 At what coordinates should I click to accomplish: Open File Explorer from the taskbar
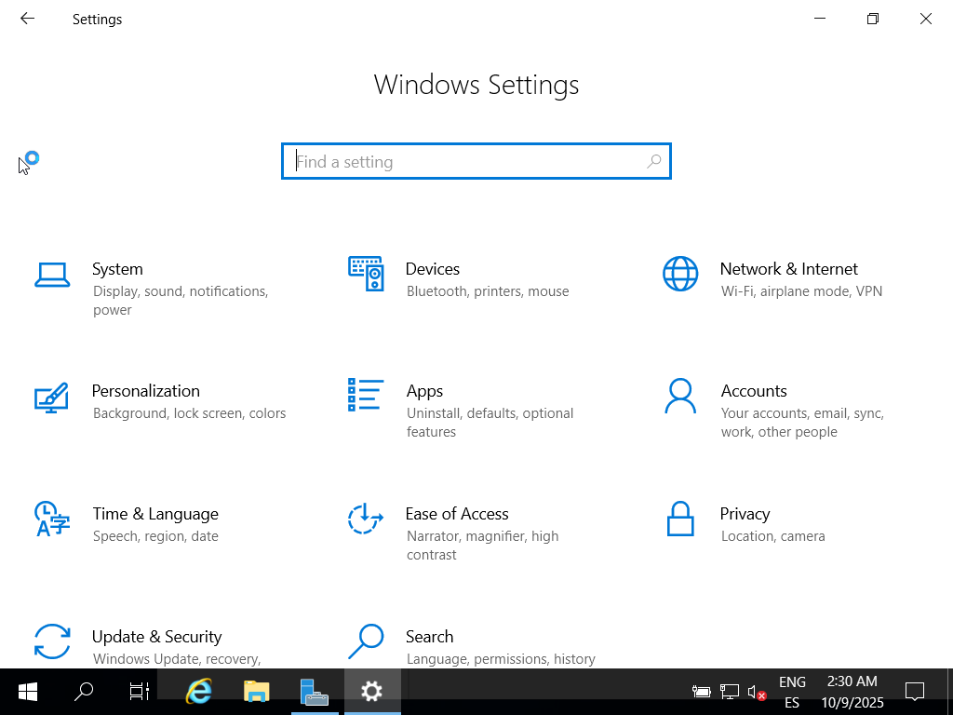coord(256,692)
